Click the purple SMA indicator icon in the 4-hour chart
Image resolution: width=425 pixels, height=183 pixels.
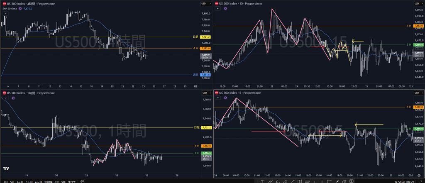click(x=20, y=9)
